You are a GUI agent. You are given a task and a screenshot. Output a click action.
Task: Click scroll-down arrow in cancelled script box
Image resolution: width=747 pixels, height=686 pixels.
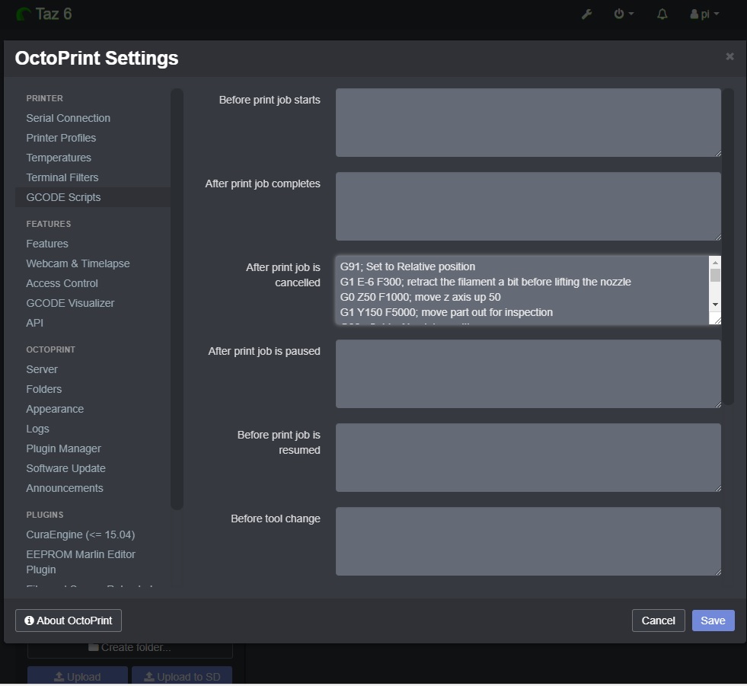pyautogui.click(x=714, y=305)
